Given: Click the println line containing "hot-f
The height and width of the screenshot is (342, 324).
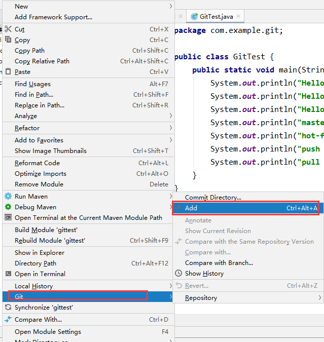Looking at the screenshot, I should [x=267, y=136].
